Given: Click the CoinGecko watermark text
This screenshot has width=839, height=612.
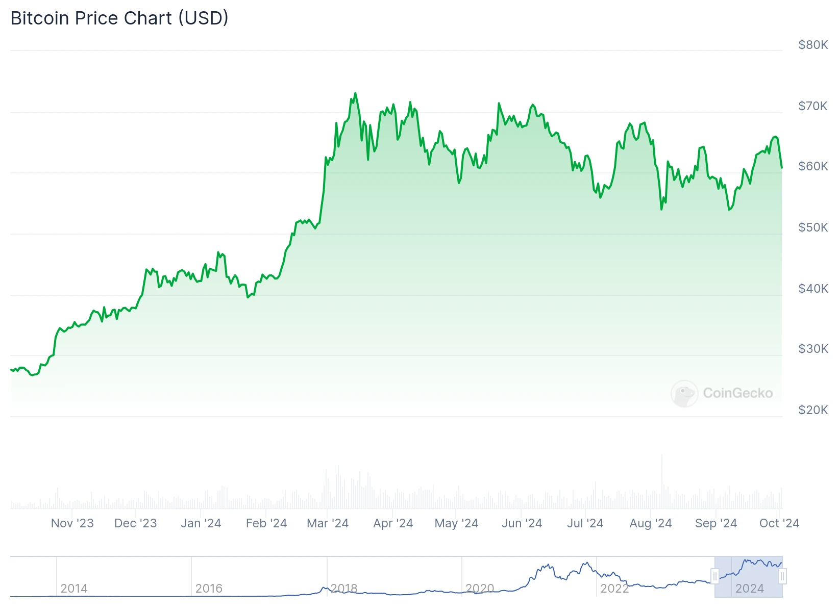Looking at the screenshot, I should click(x=737, y=393).
